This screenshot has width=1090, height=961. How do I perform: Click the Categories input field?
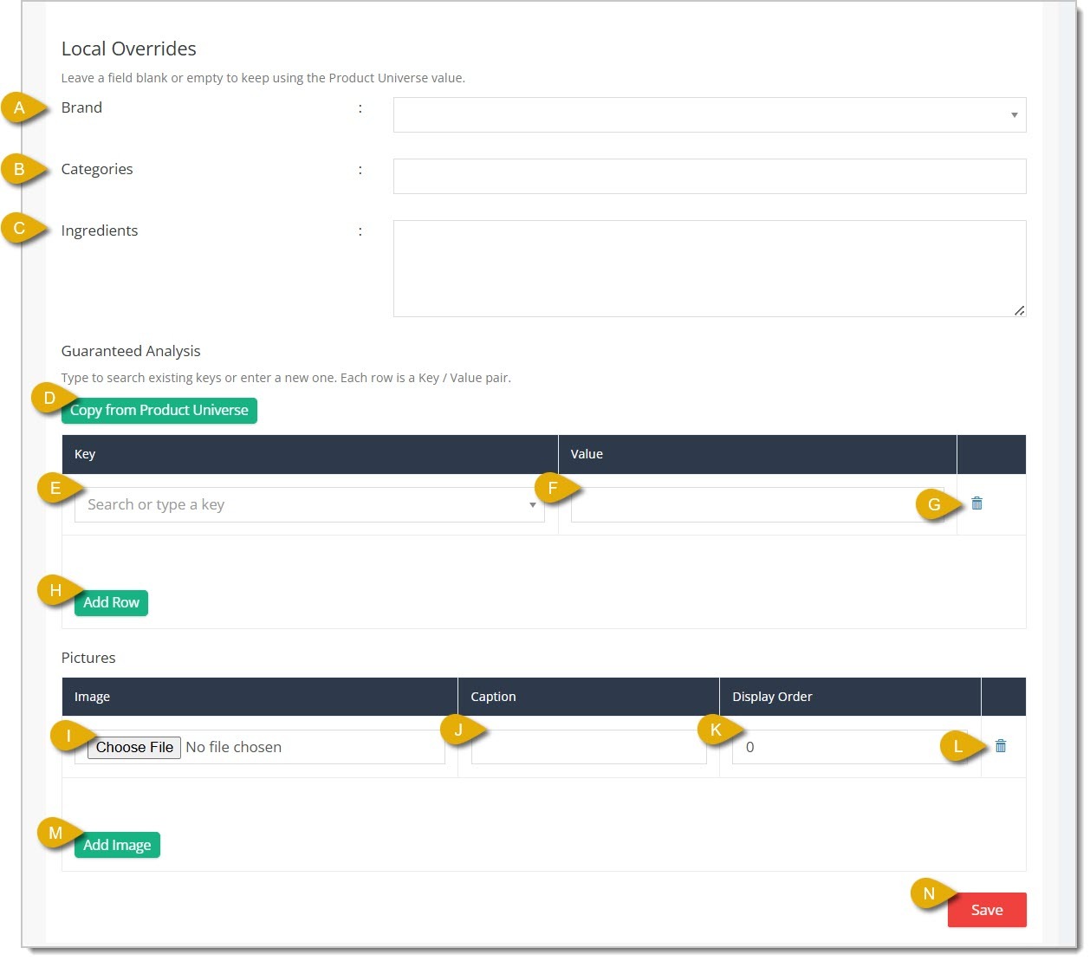[710, 176]
